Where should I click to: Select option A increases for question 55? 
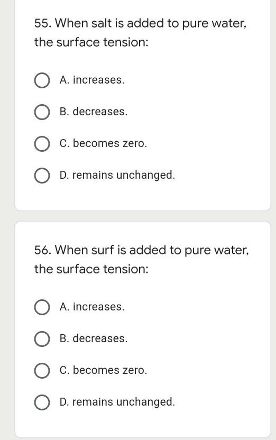[x=42, y=80]
